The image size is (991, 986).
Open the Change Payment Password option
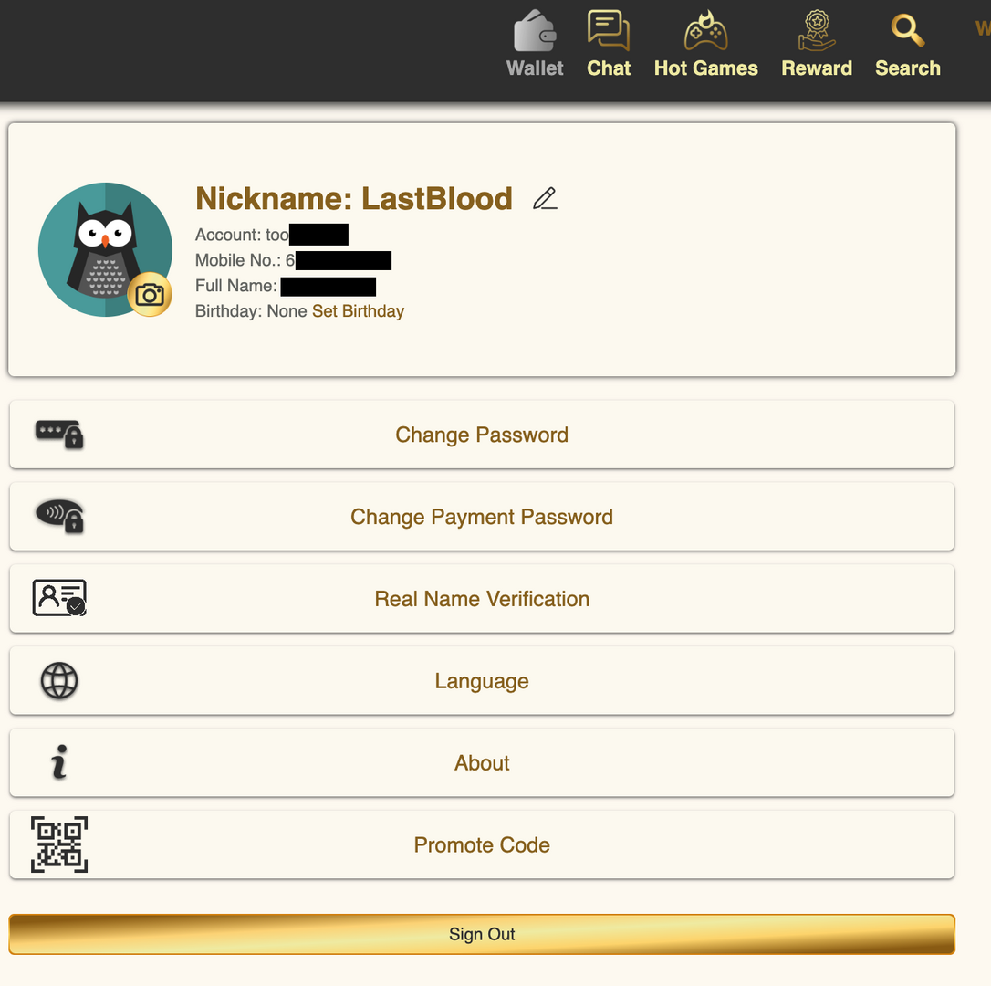(482, 517)
